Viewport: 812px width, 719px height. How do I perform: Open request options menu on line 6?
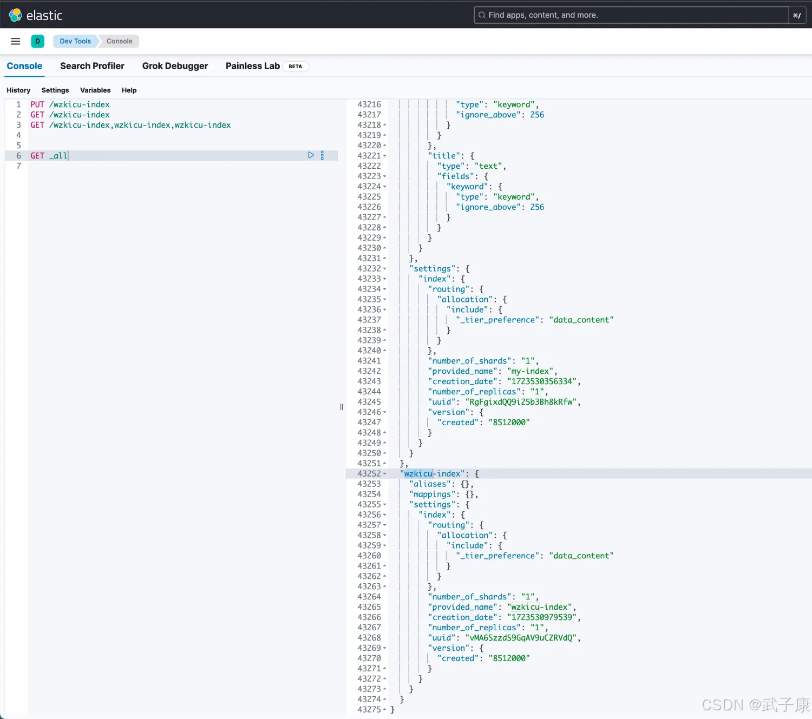(322, 155)
